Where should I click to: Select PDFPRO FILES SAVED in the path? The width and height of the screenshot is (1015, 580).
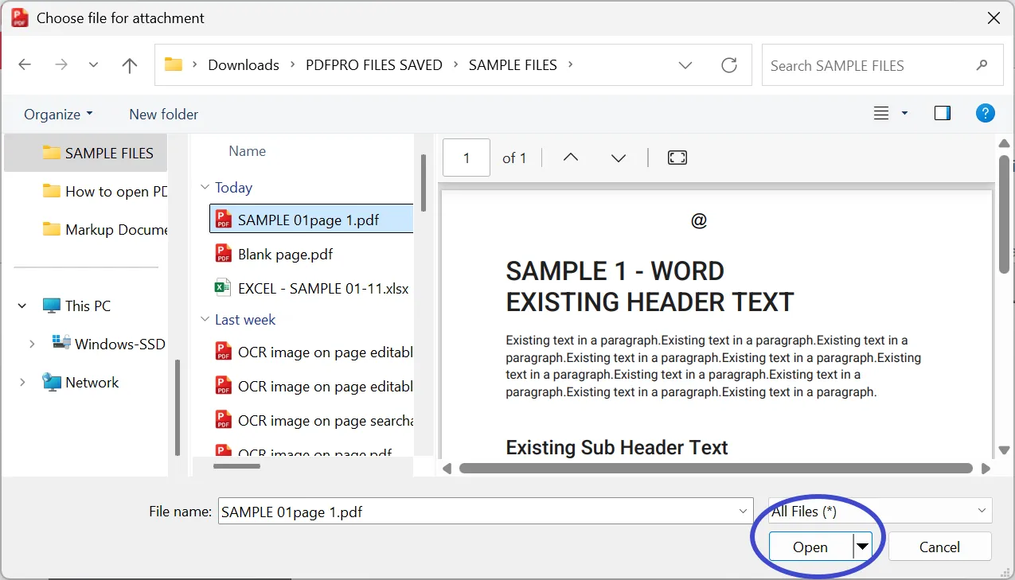(x=374, y=65)
